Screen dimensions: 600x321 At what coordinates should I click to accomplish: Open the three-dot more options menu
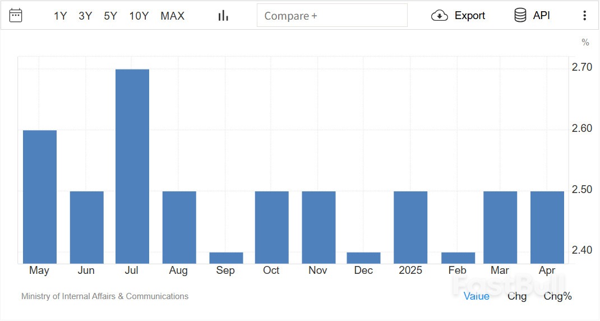tap(584, 16)
